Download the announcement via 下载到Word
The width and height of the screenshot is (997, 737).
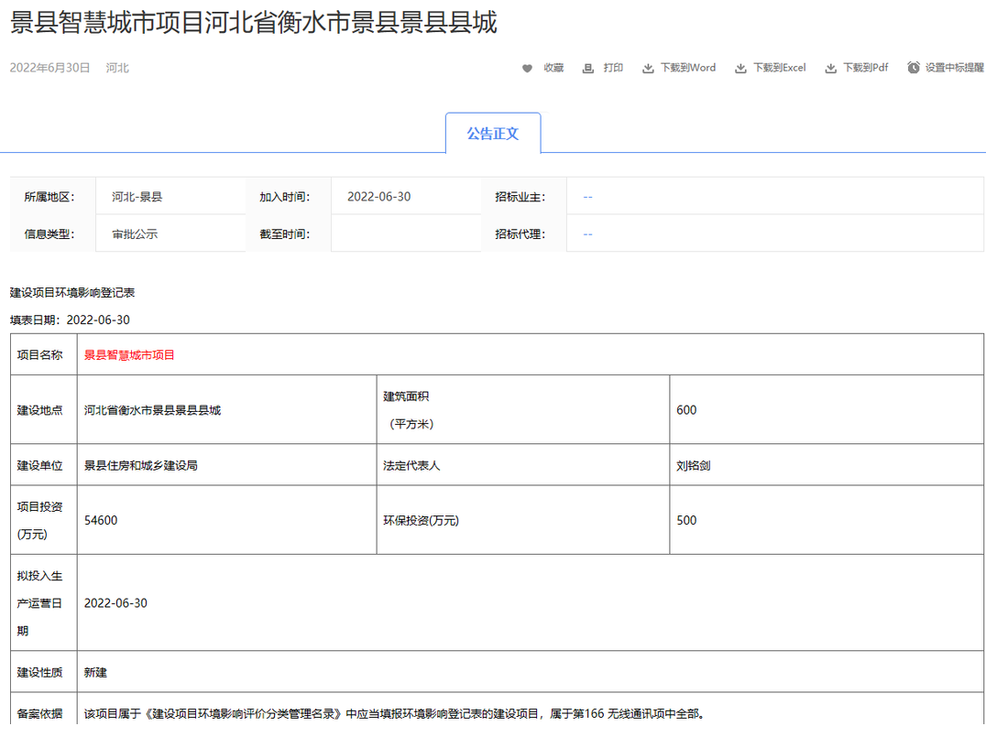coord(688,68)
